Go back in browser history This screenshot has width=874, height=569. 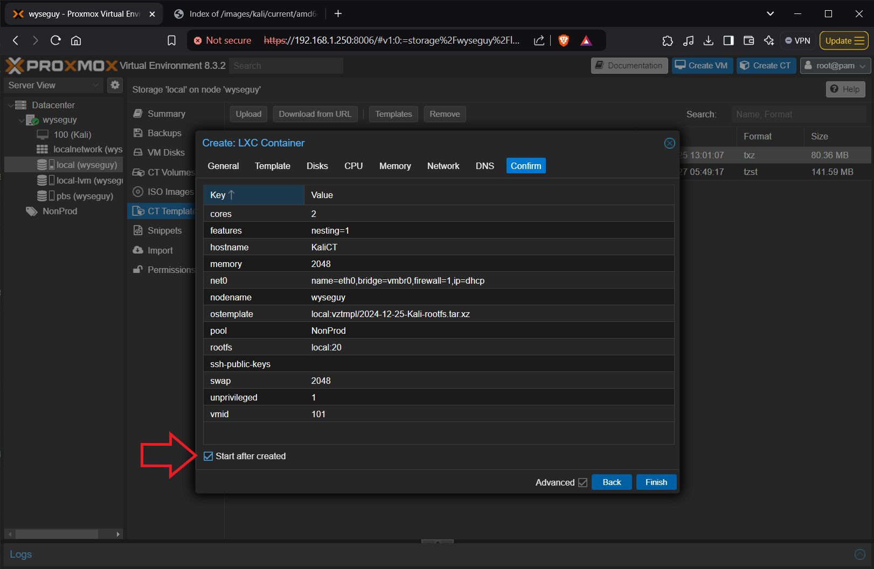[16, 40]
